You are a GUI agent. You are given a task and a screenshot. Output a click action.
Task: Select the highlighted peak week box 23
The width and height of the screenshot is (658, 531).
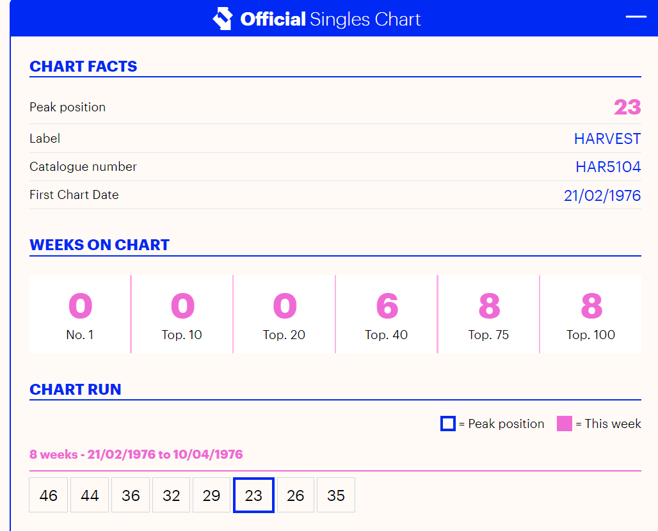tap(253, 495)
